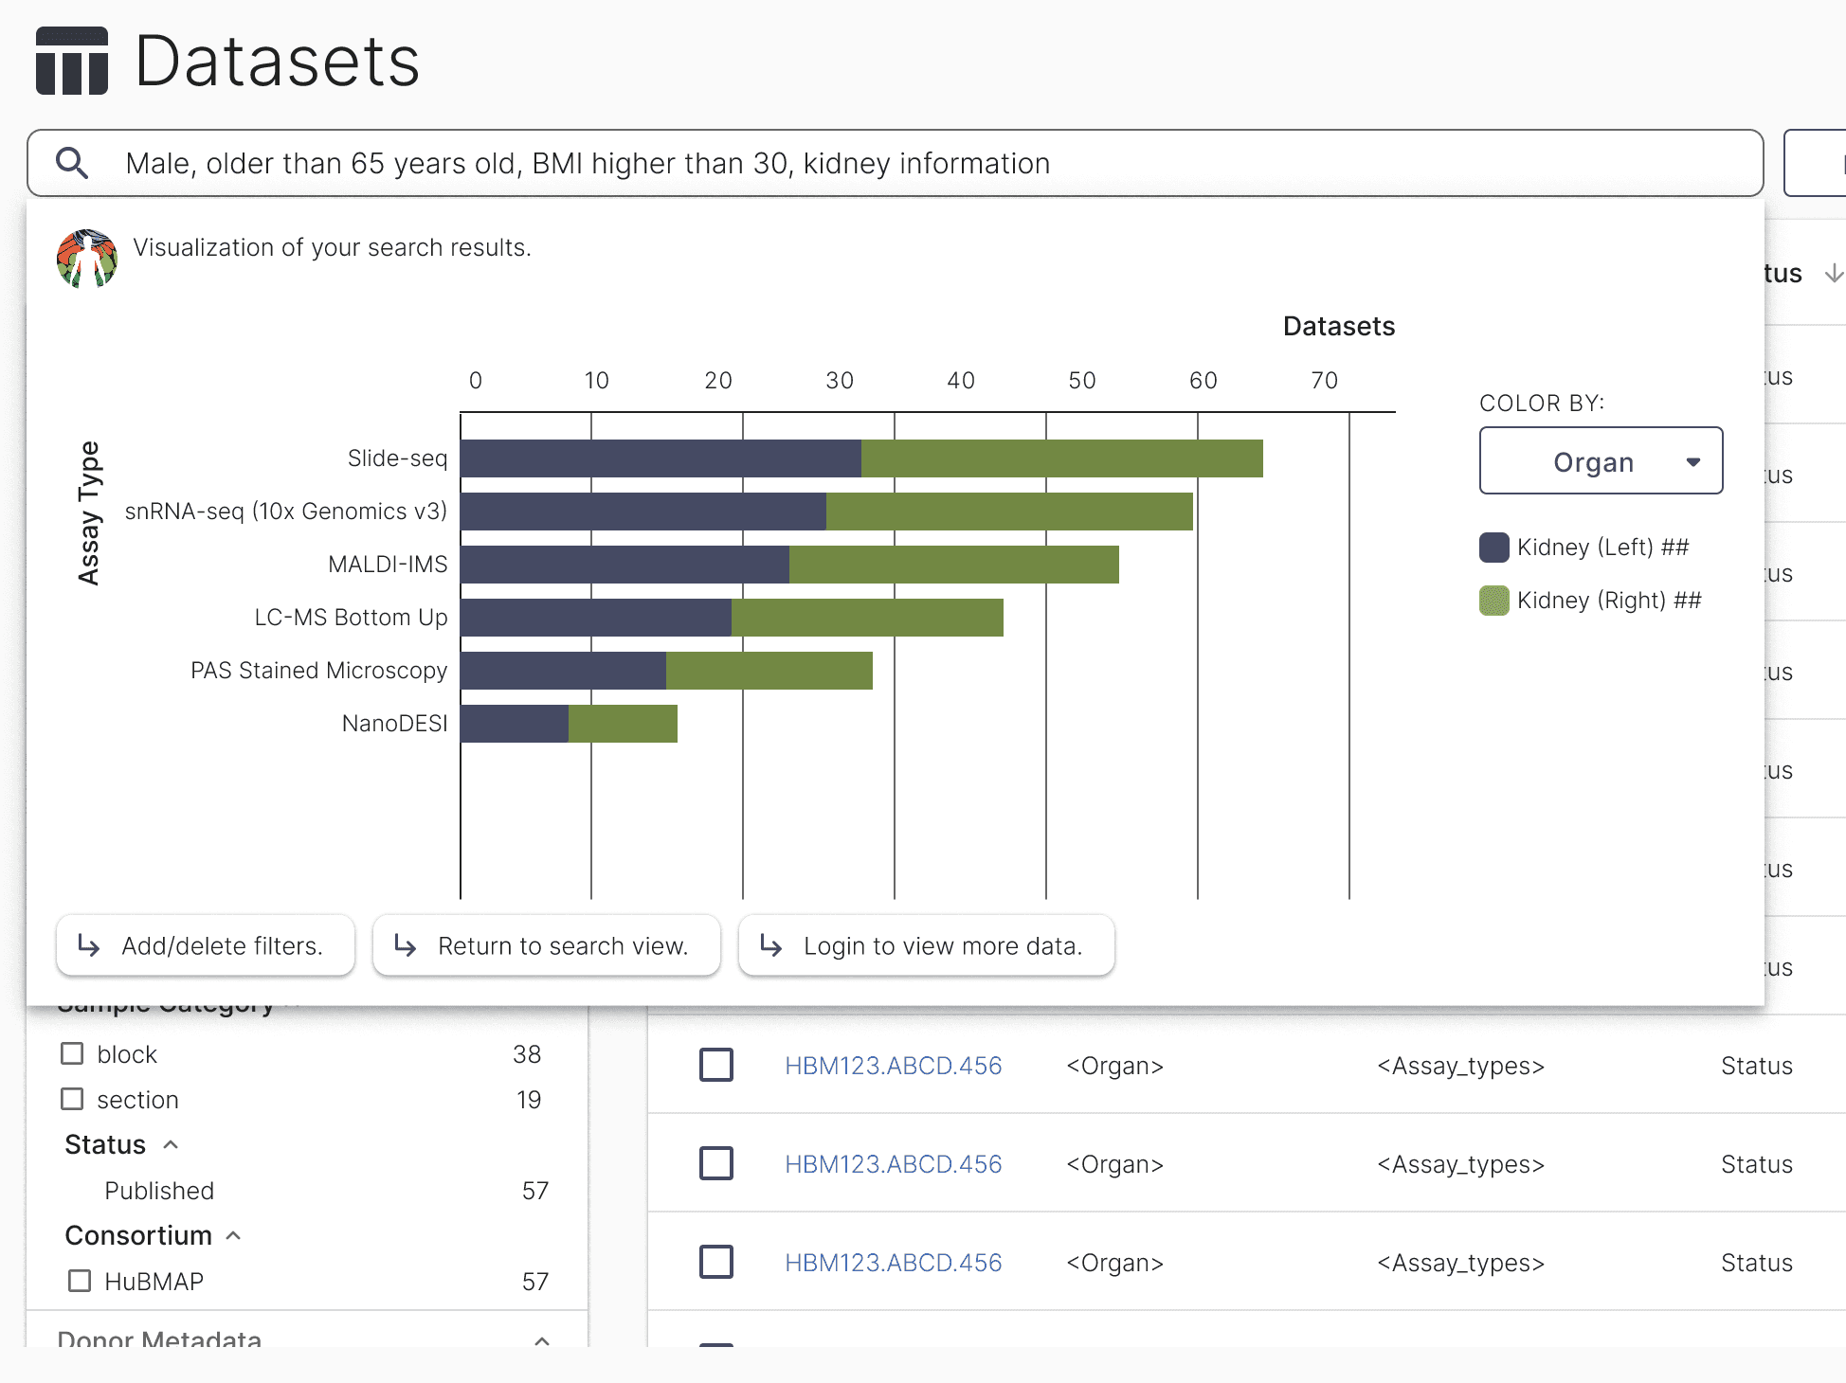Click arrow icon on Add/delete filters
1846x1383 pixels.
(89, 945)
